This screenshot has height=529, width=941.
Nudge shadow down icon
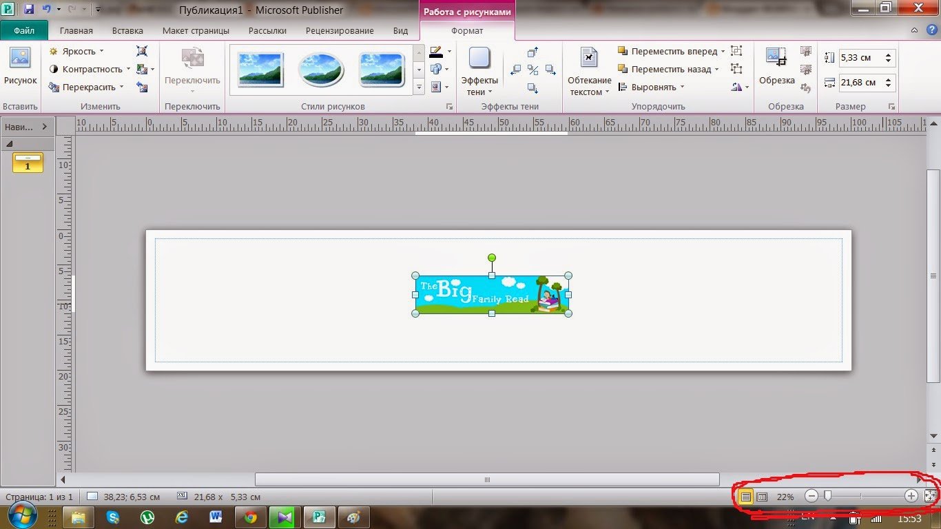click(x=532, y=87)
